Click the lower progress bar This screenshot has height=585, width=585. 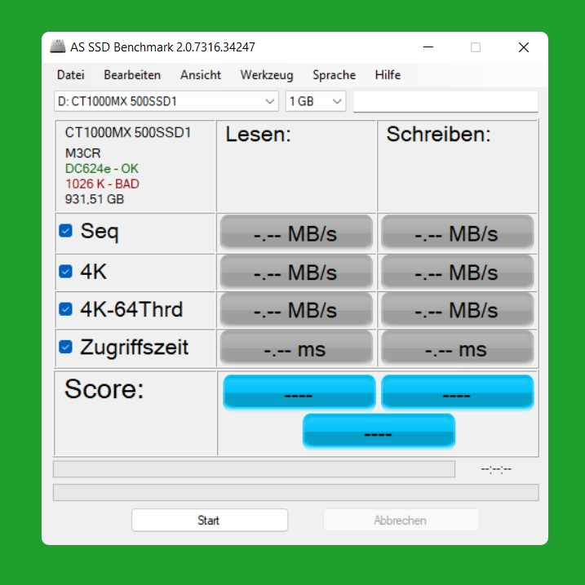tap(296, 493)
